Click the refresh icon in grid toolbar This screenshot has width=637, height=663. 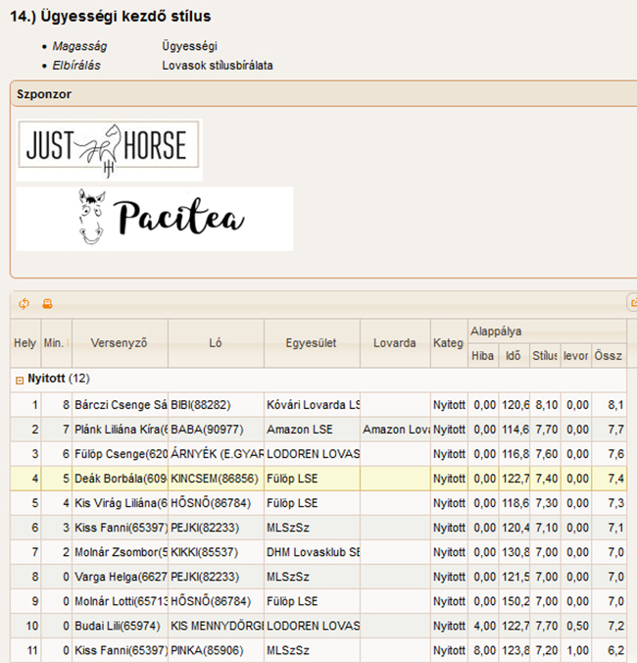point(24,304)
